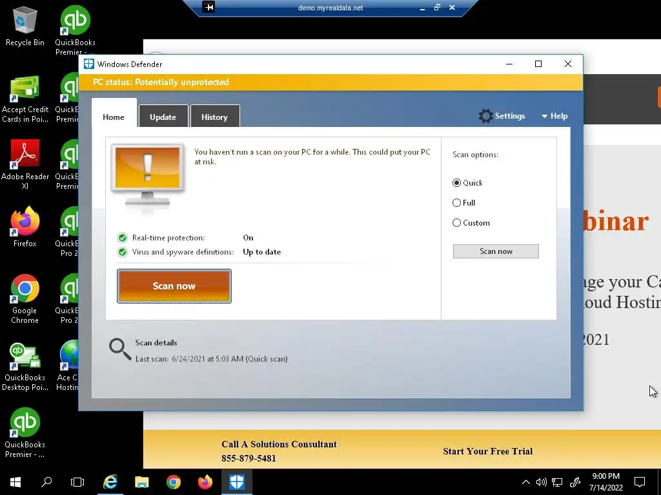Screen dimensions: 661x495
Task: Select the Adobe Reader XI desktop icon
Action: point(25,164)
